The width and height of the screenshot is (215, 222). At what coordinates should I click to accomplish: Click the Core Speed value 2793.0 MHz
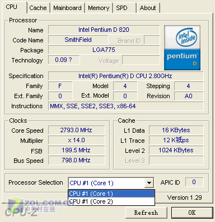pyautogui.click(x=76, y=130)
